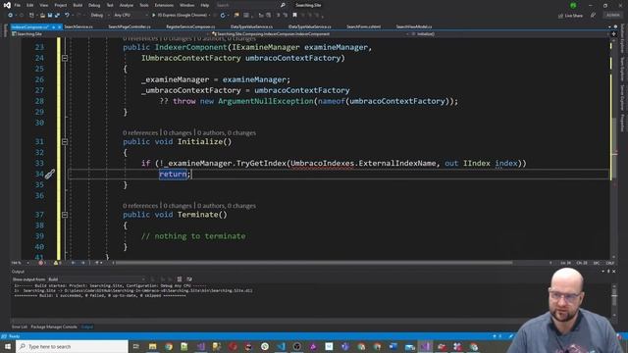Click the editor vertical scrollbar
The image size is (628, 353).
(x=614, y=148)
